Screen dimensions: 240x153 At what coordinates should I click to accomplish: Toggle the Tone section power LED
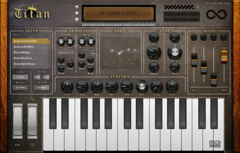(x=182, y=34)
